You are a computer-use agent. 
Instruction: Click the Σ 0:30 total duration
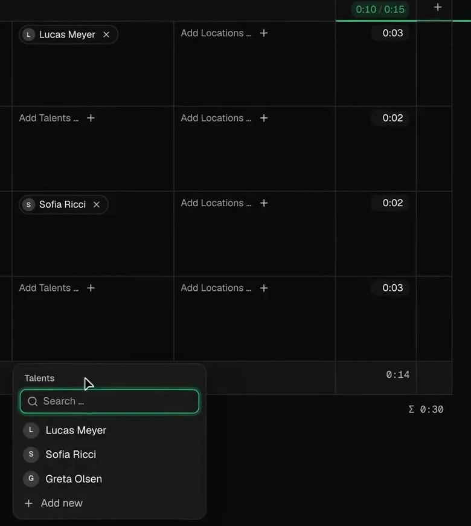pos(426,409)
